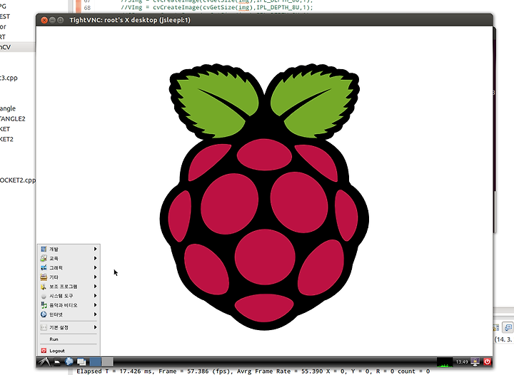Minimize the TightVNC window
This screenshot has width=514, height=375.
pos(52,20)
